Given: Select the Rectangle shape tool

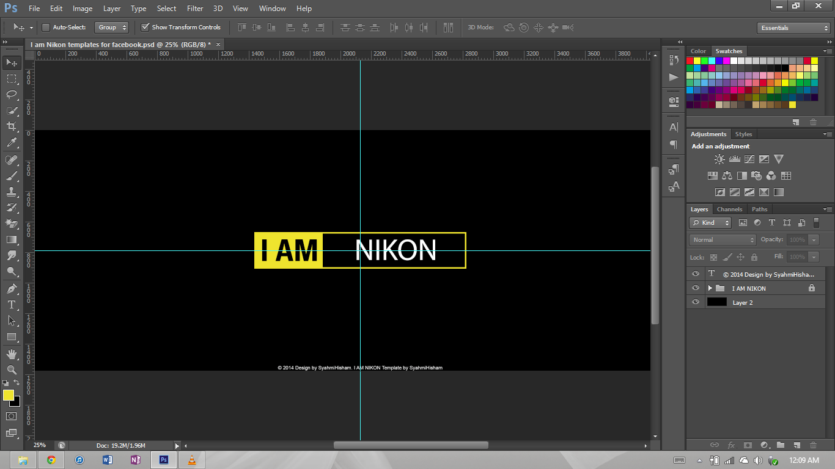Looking at the screenshot, I should pyautogui.click(x=12, y=336).
